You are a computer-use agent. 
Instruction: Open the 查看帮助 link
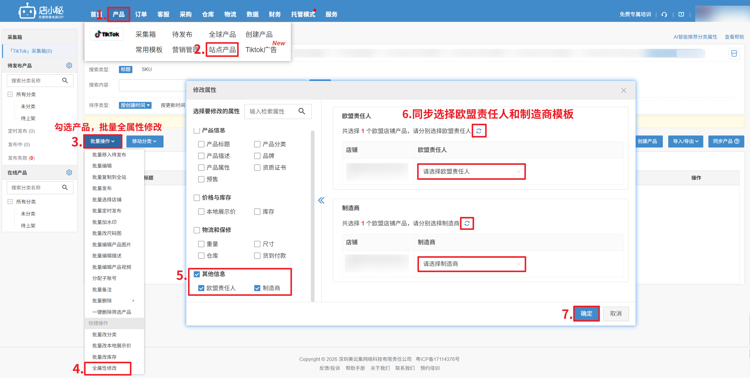pyautogui.click(x=734, y=37)
